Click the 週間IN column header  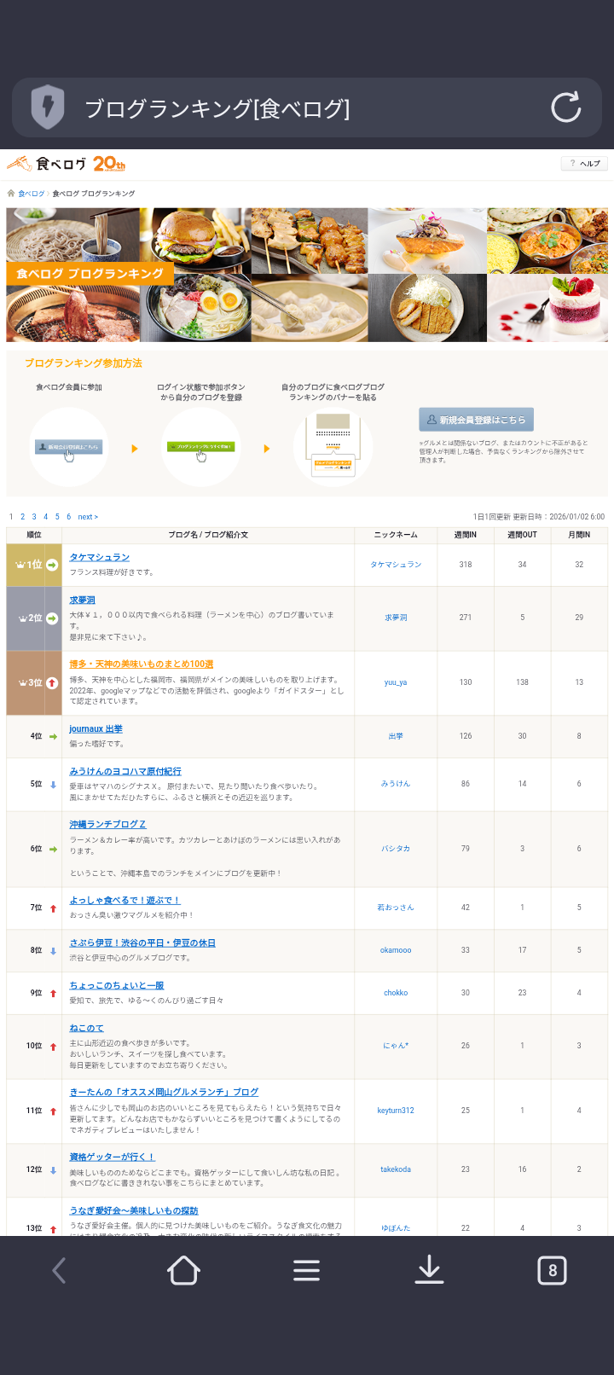pyautogui.click(x=466, y=535)
